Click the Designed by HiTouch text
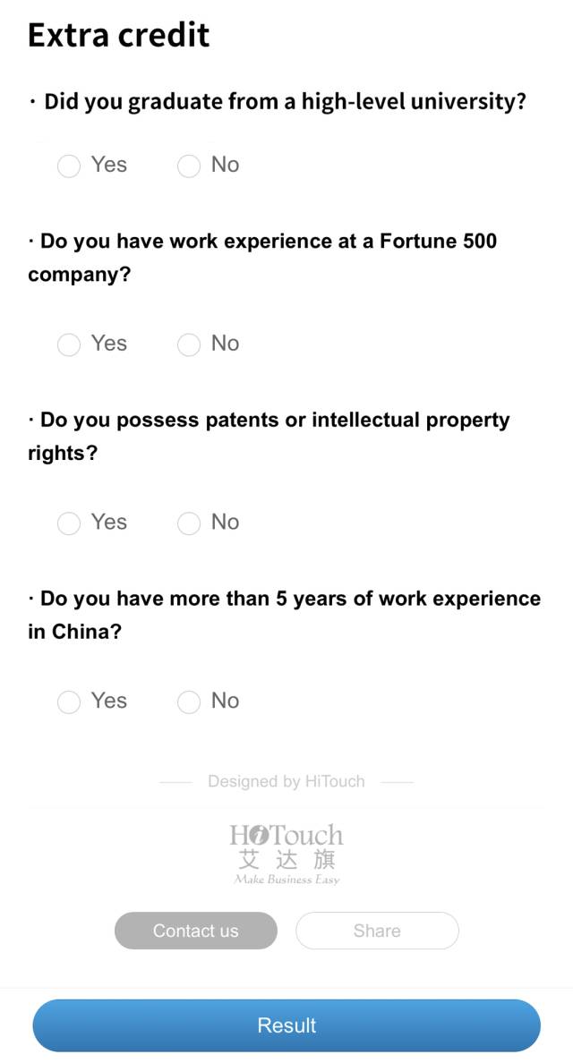573x1063 pixels. 286,782
